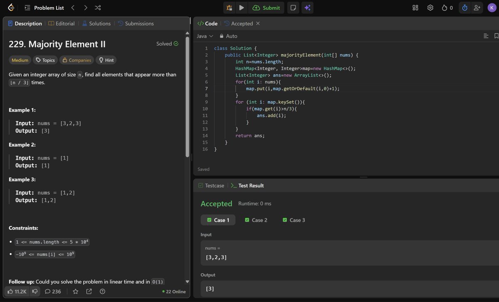Pick a random problem shuffle icon

click(98, 7)
